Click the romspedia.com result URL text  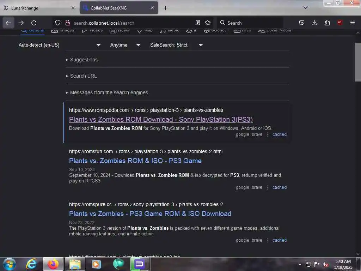pos(146,110)
